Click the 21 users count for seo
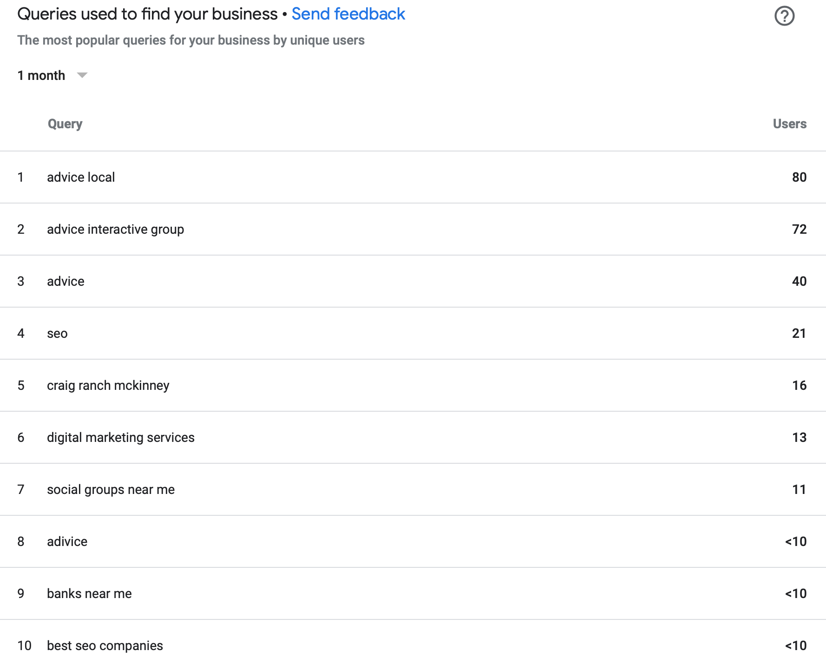The width and height of the screenshot is (826, 671). coord(799,333)
